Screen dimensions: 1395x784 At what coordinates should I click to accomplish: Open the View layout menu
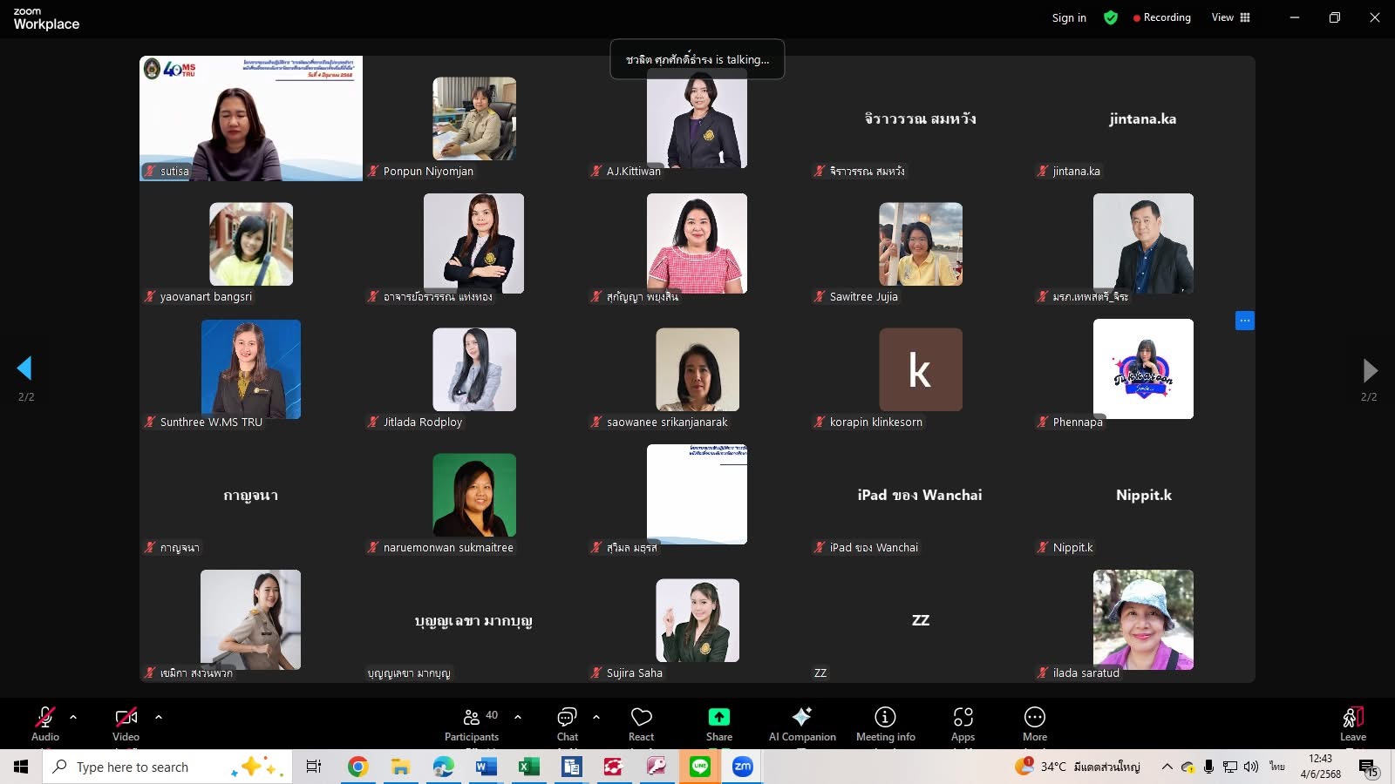point(1230,17)
